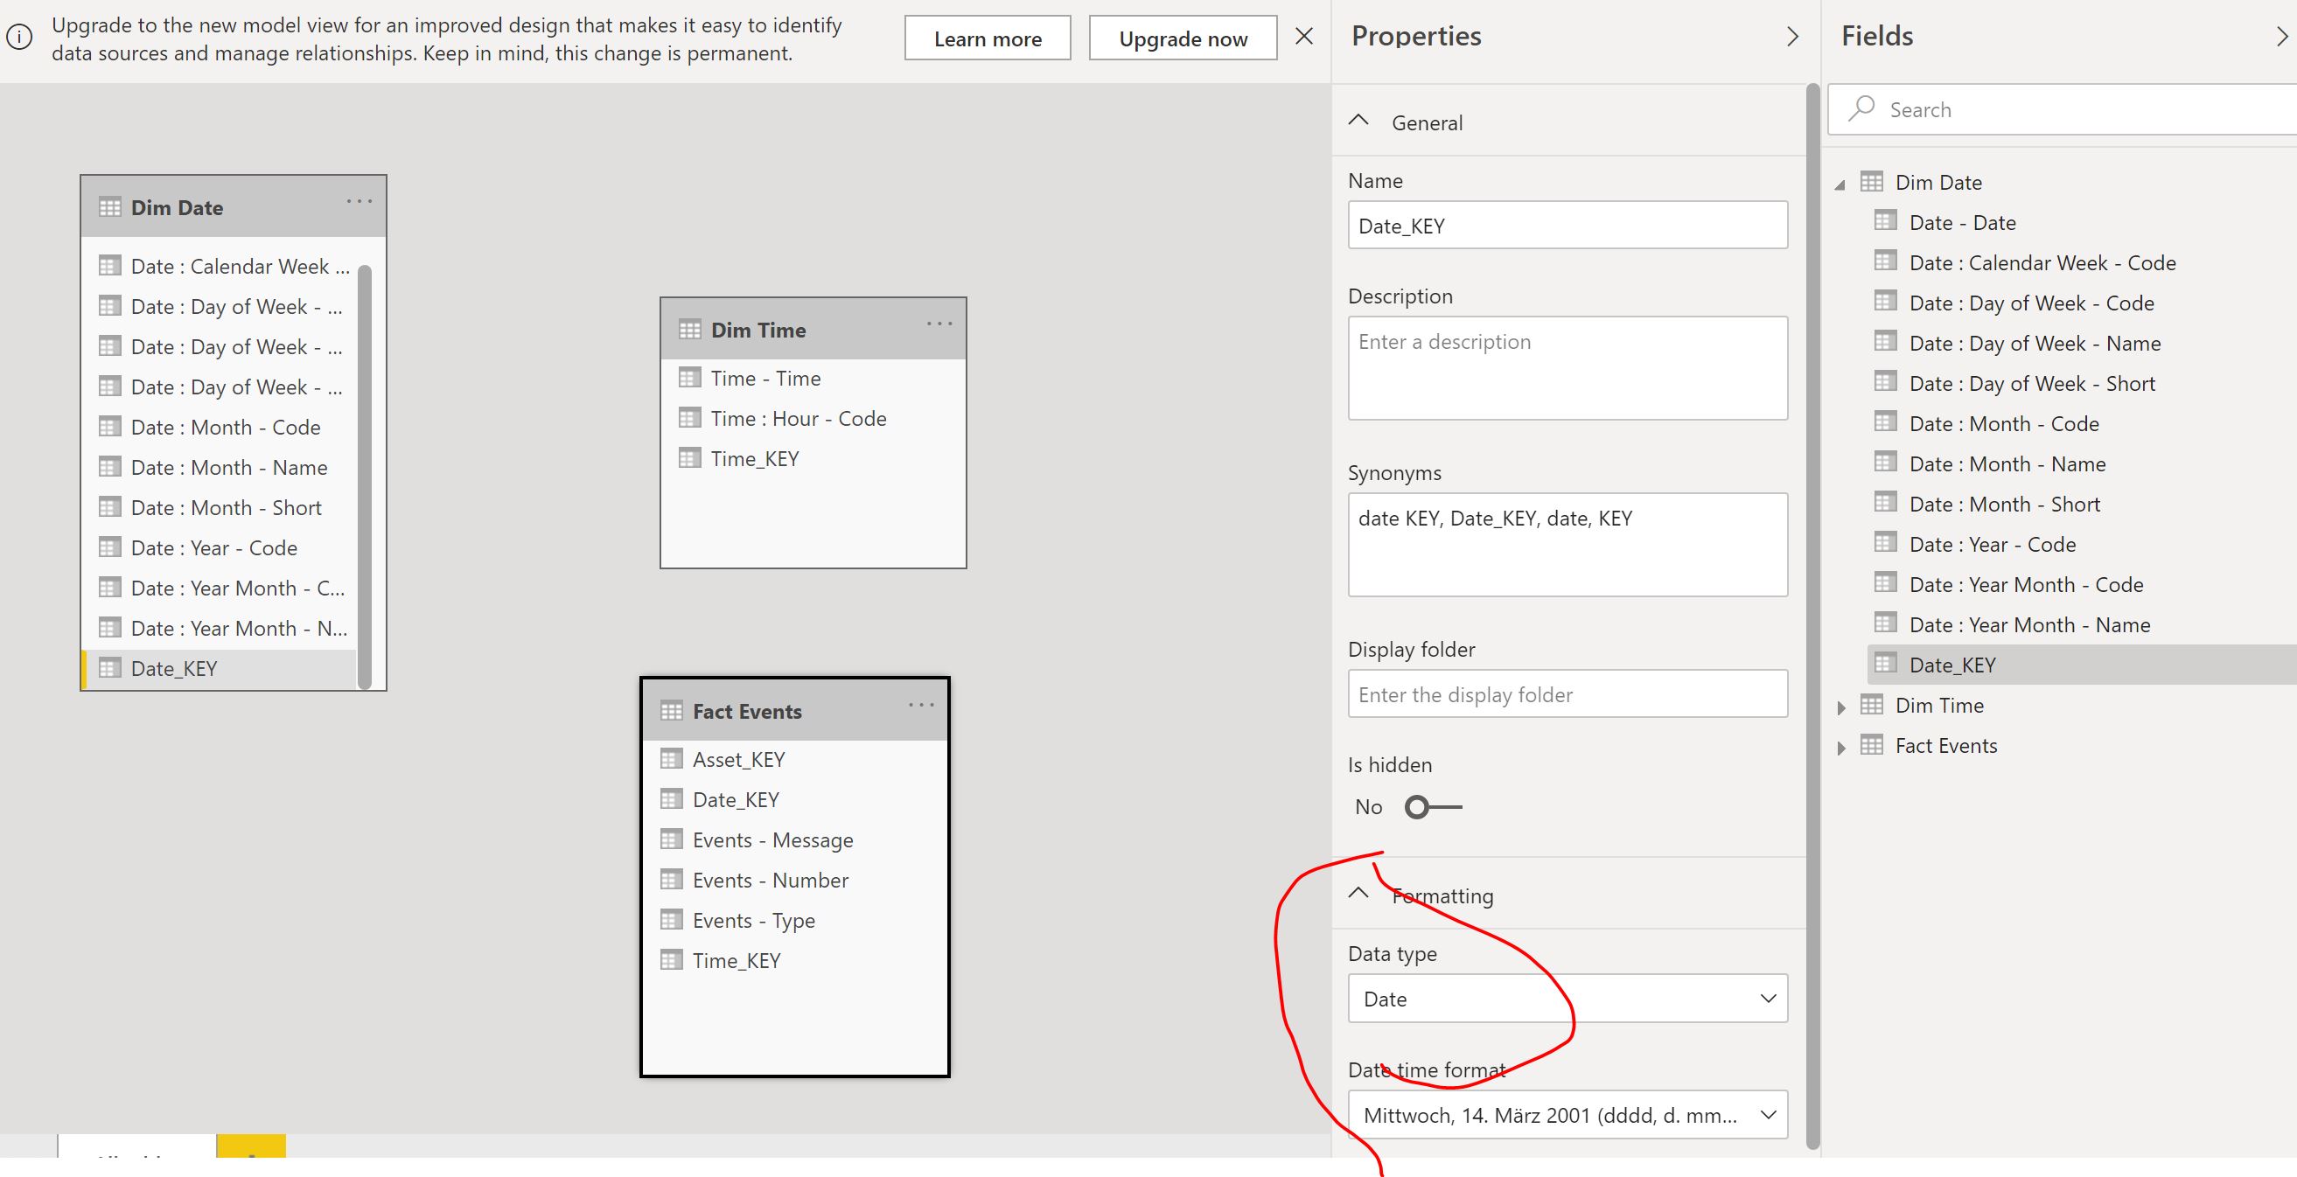
Task: Dismiss the upgrade notification banner
Action: (1303, 37)
